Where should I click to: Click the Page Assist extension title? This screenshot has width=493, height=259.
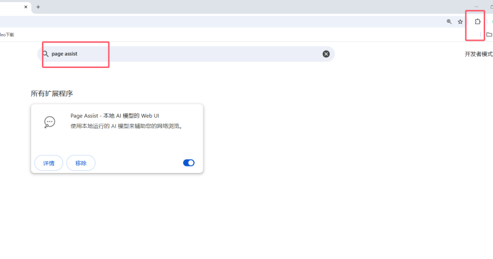(x=115, y=115)
